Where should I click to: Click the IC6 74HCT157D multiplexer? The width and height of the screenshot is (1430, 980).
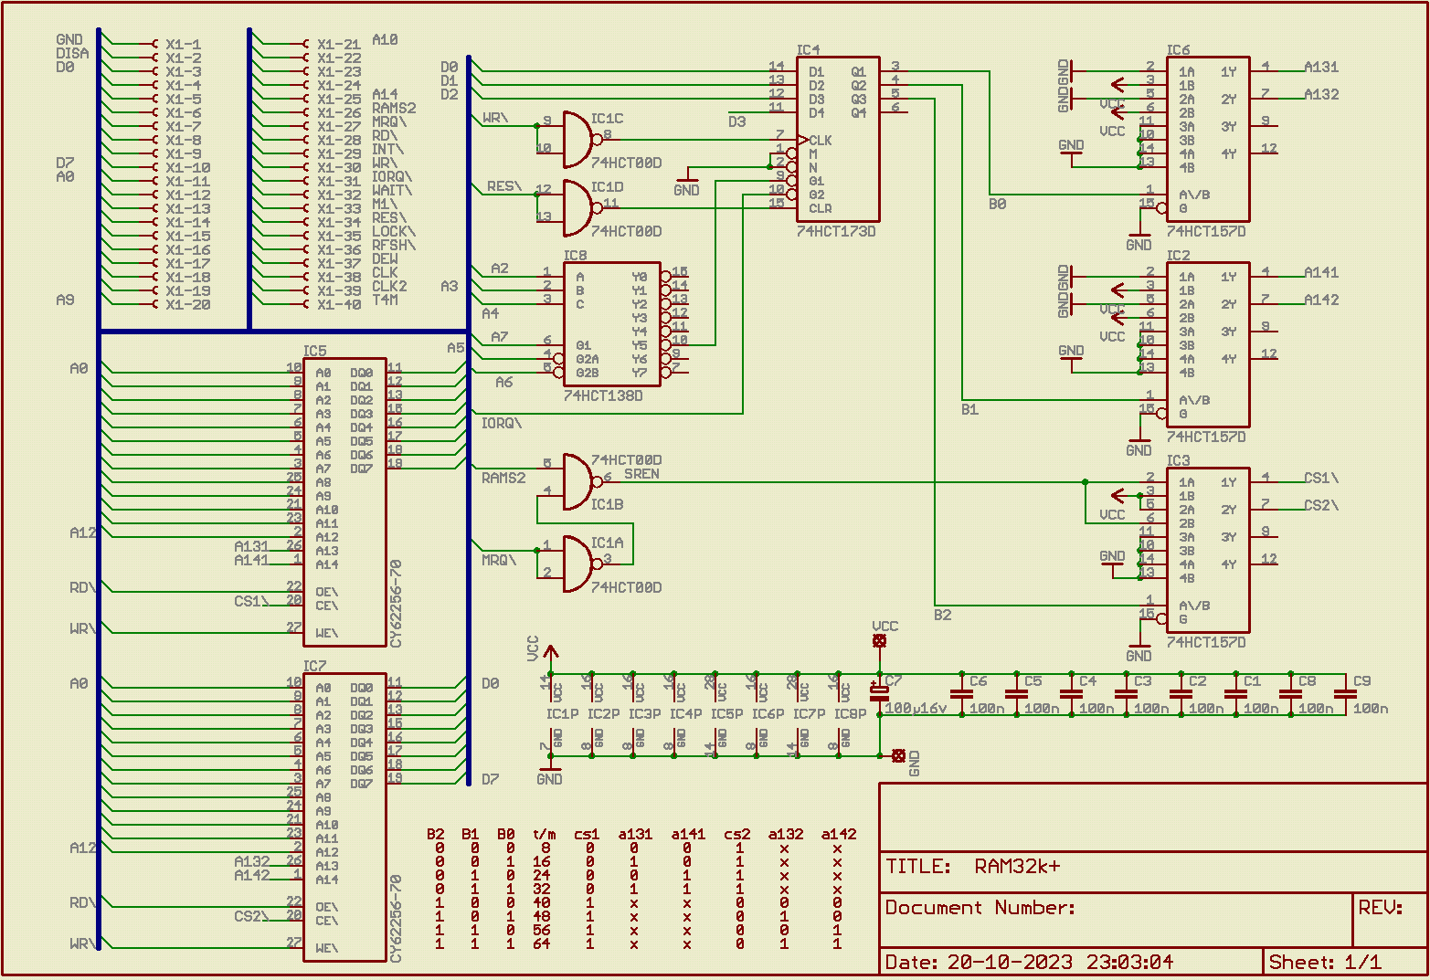point(1207,140)
